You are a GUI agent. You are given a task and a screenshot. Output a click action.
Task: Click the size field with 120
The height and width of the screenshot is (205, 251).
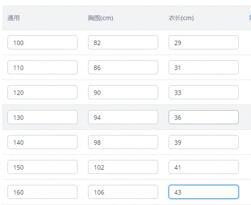pyautogui.click(x=42, y=92)
